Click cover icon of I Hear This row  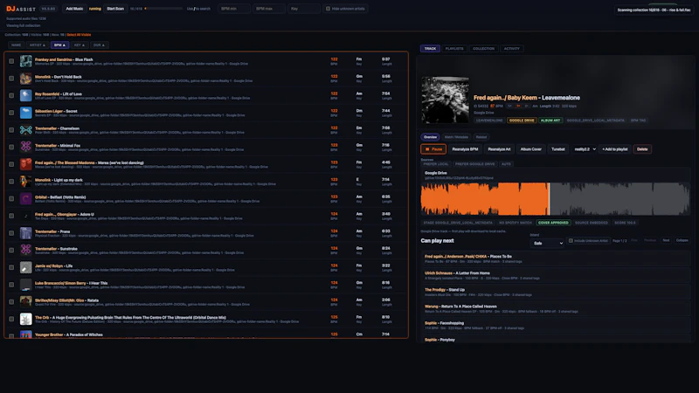[x=26, y=285]
